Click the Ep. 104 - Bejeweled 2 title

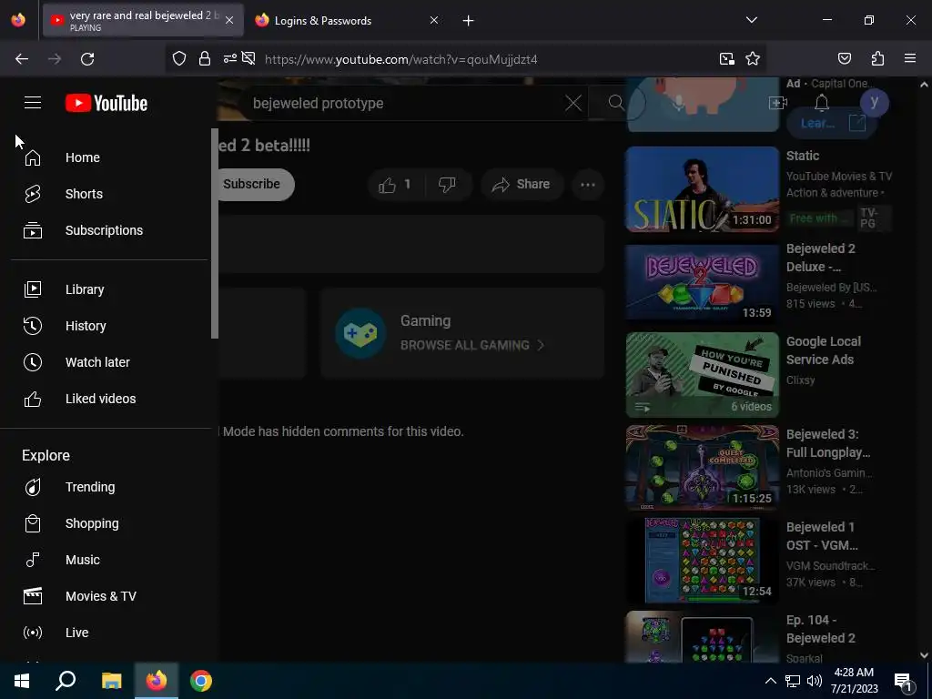tap(821, 629)
